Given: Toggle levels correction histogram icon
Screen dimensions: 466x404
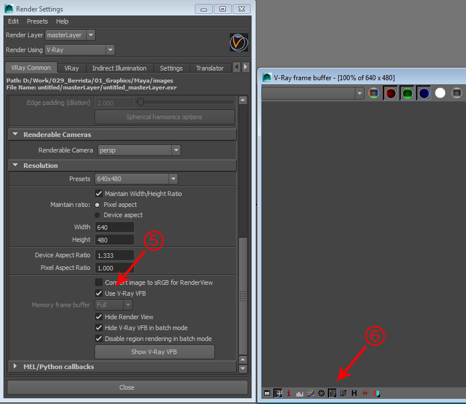Looking at the screenshot, I should point(300,394).
